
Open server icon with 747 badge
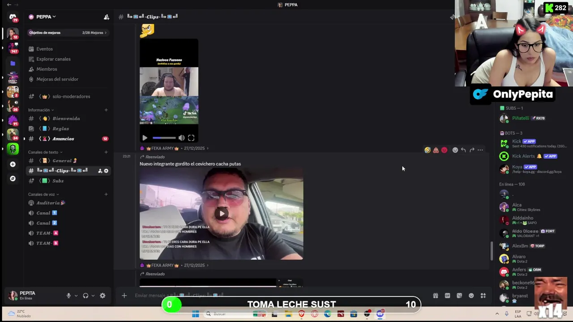pyautogui.click(x=13, y=47)
